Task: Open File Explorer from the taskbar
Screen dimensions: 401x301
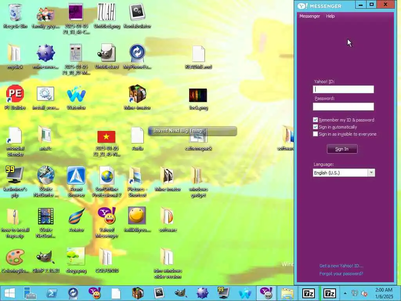Action: [x=288, y=293]
